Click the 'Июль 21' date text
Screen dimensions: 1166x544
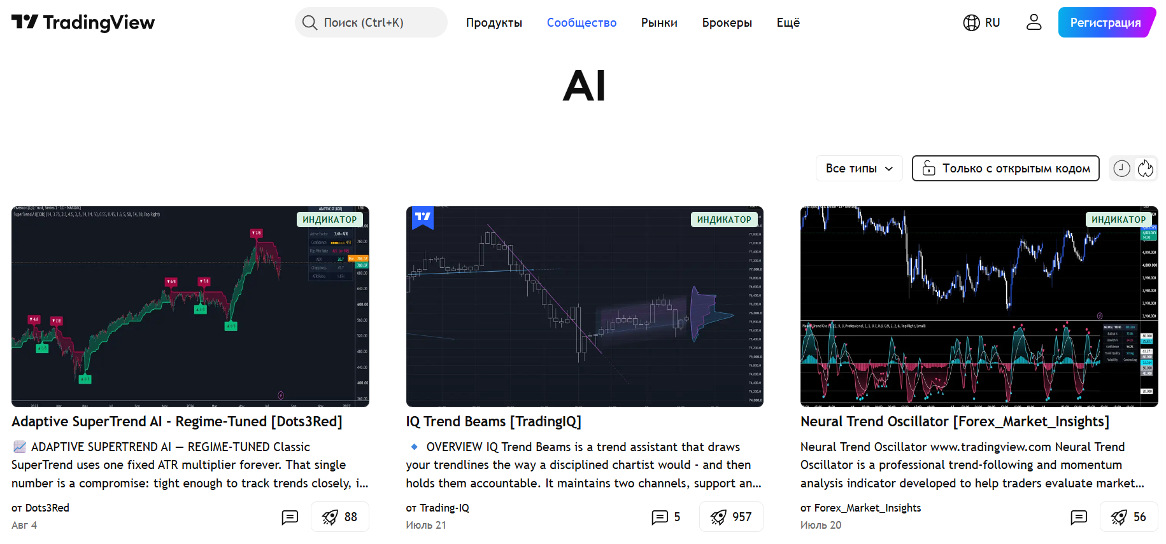(426, 526)
